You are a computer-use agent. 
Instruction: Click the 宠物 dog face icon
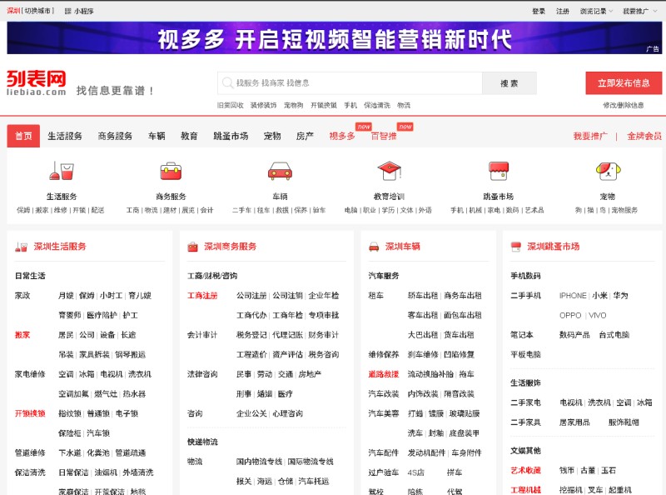pos(608,172)
